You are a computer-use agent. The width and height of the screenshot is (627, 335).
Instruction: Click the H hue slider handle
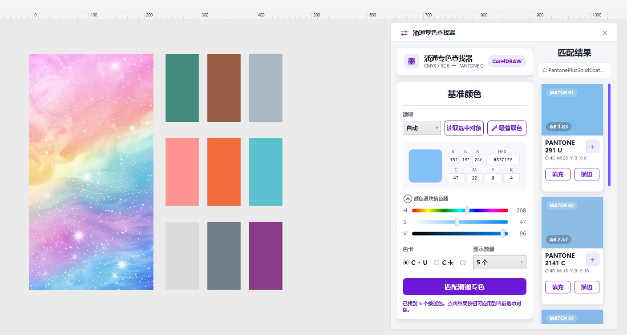tap(467, 211)
